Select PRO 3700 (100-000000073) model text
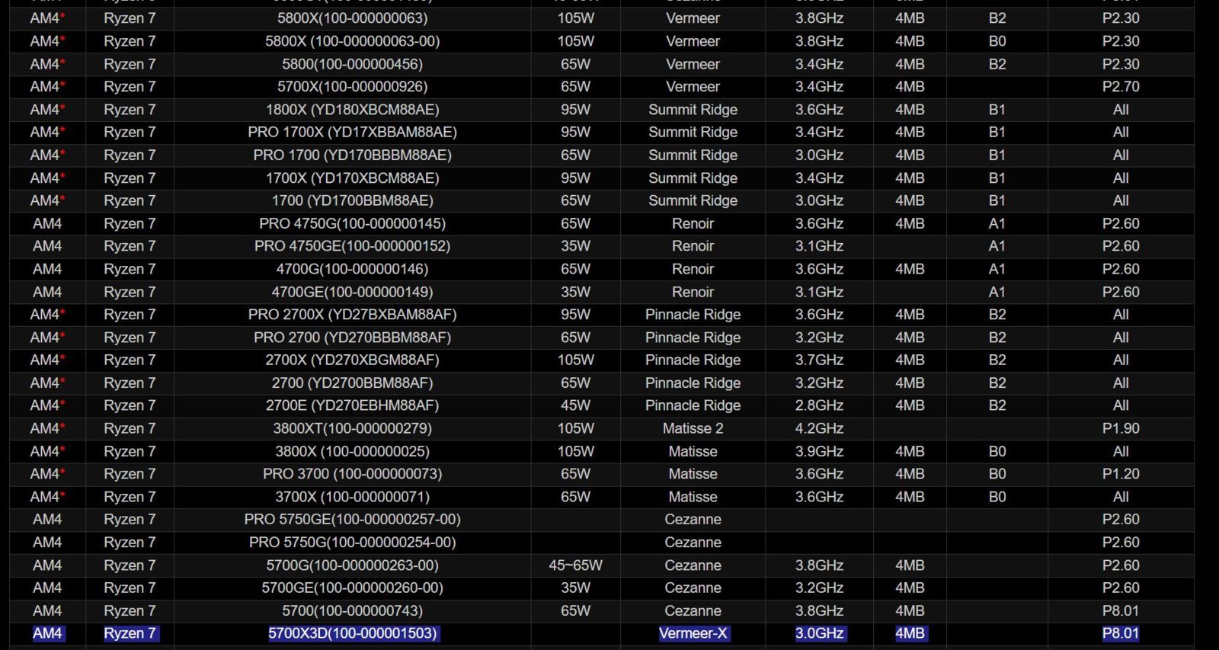Image resolution: width=1219 pixels, height=650 pixels. [352, 473]
